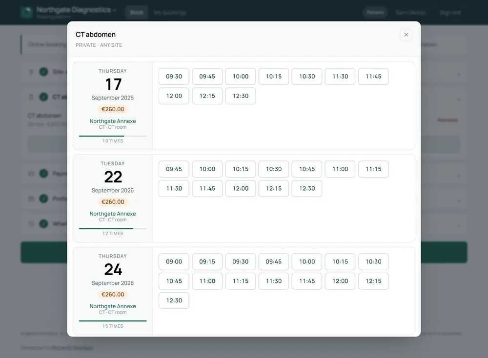Viewport: 488px width, 358px height.
Task: Open My bookings in the header
Action: tap(170, 13)
